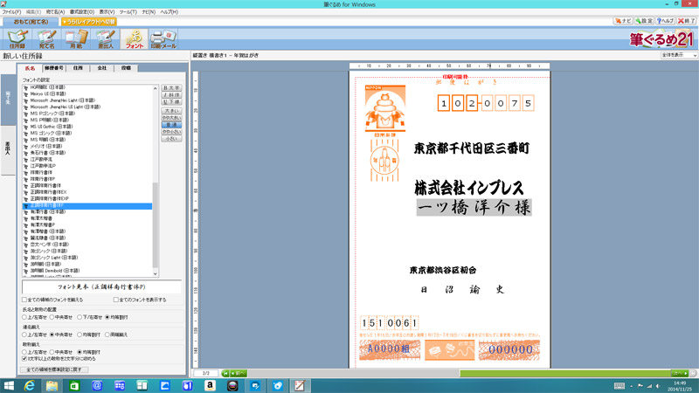This screenshot has height=393, width=699.
Task: Click the 印刷・メール print toolbar icon
Action: coord(163,38)
